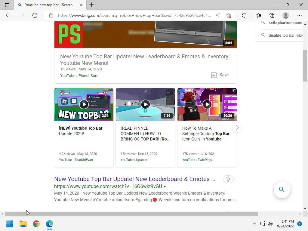Click YouTube › ThatKidEvan source text
Image resolution: width=308 pixels, height=231 pixels.
click(x=76, y=160)
